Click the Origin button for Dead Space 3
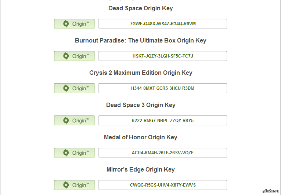This screenshot has width=281, height=195. point(74,120)
